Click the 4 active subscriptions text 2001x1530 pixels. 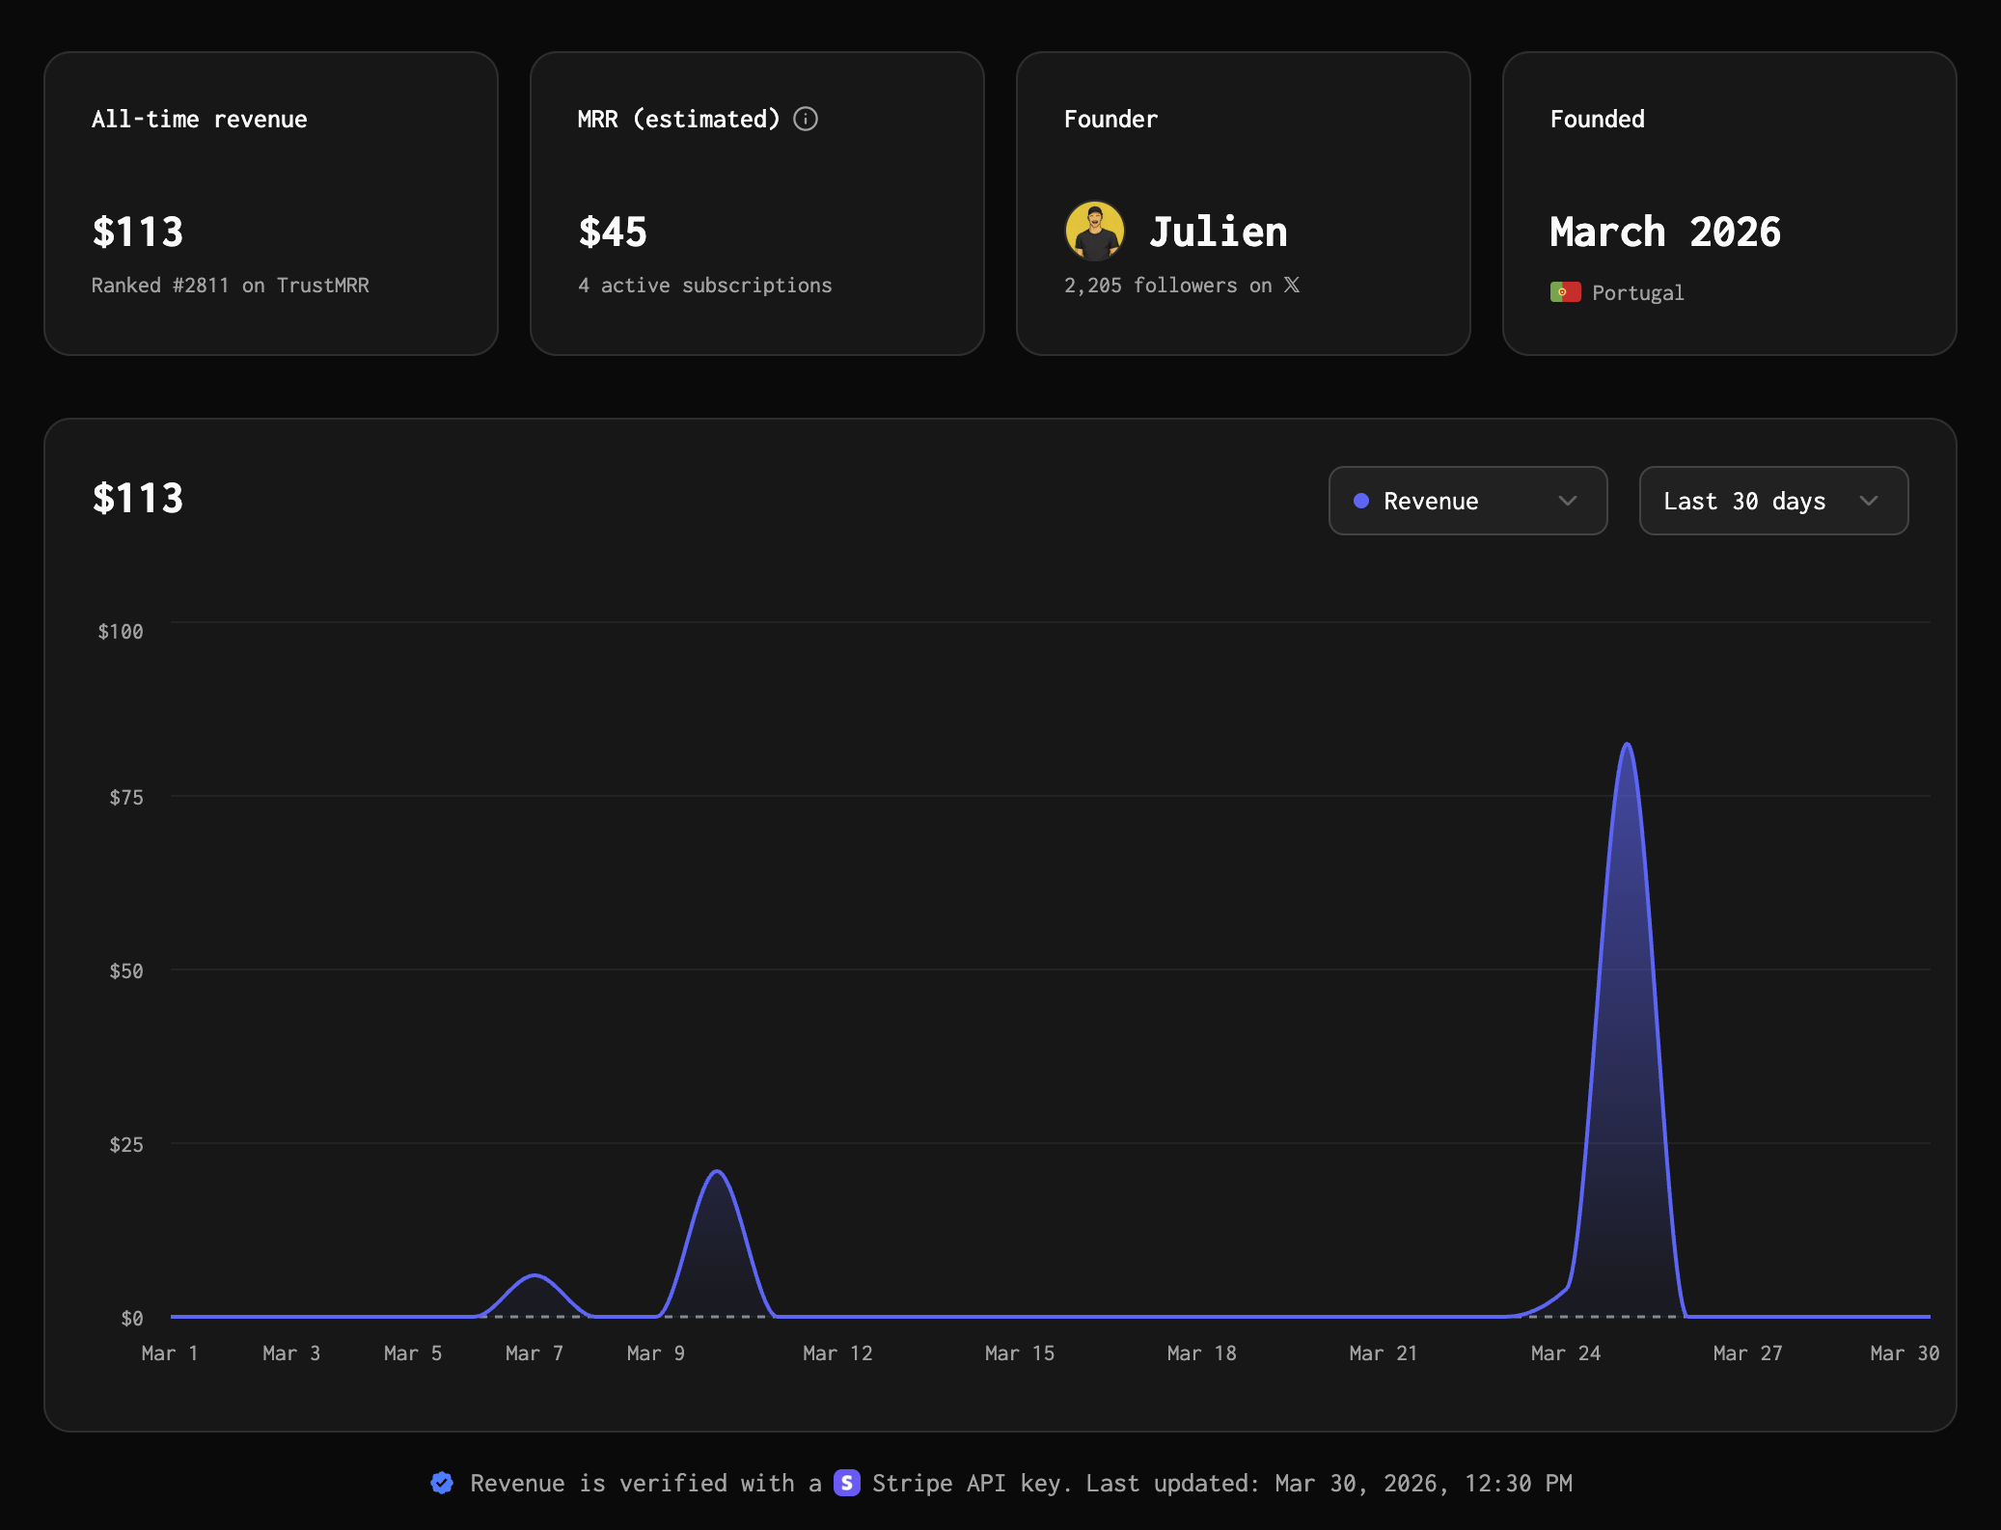point(704,286)
